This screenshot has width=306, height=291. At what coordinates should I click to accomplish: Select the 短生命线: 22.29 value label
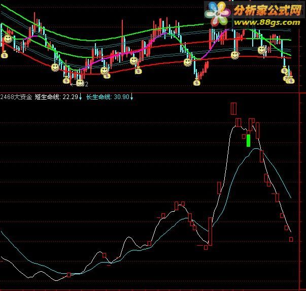[56, 97]
